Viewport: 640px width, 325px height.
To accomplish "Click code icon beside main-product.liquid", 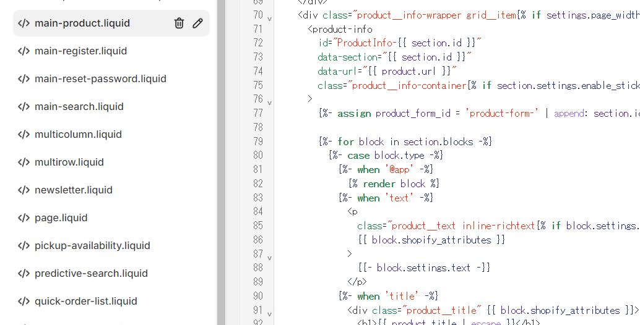I will [24, 23].
